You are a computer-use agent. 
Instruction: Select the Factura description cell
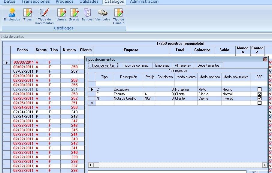pyautogui.click(x=128, y=94)
